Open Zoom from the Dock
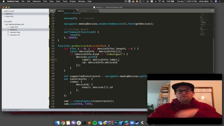The width and height of the screenshot is (224, 126). tap(132, 123)
